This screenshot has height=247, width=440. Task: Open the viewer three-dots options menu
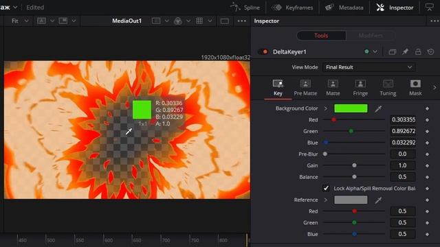(x=241, y=21)
